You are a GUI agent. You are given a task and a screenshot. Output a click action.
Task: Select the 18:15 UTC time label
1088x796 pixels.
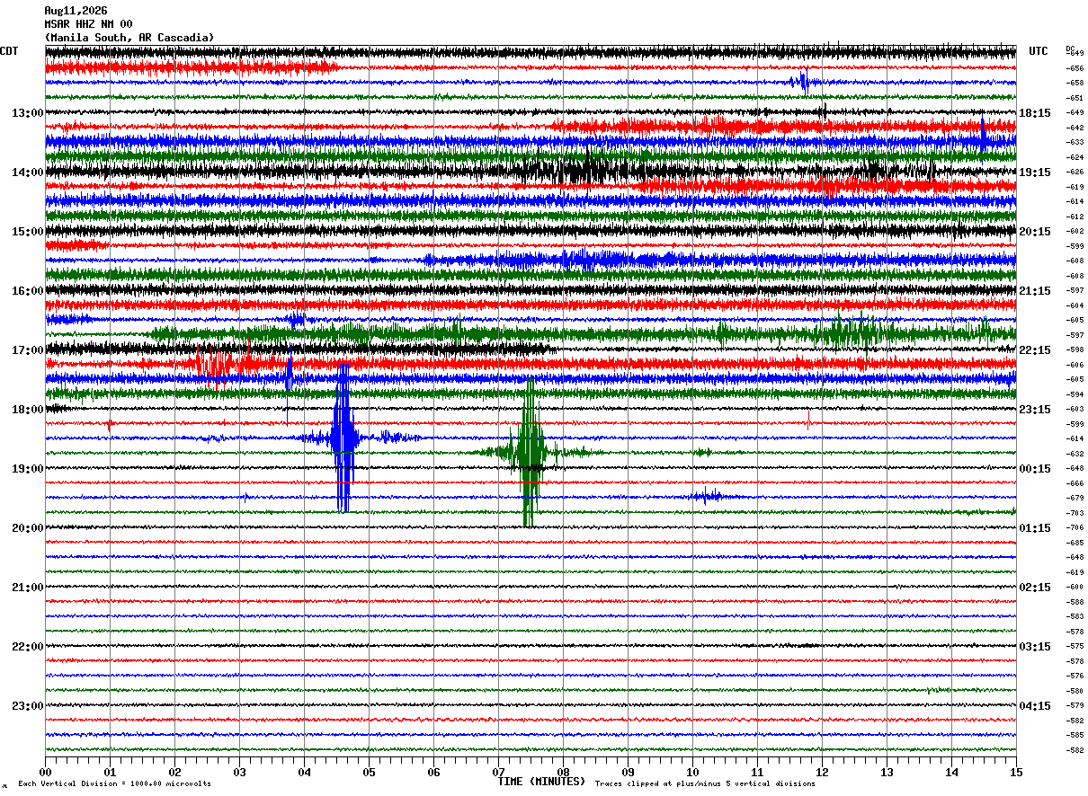pyautogui.click(x=1036, y=113)
